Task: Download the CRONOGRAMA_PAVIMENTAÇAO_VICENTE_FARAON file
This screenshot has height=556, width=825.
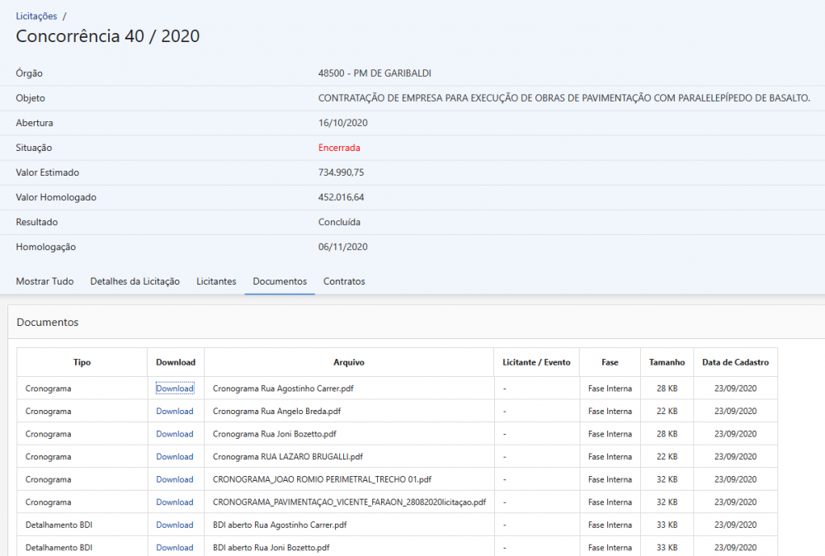Action: click(x=175, y=502)
